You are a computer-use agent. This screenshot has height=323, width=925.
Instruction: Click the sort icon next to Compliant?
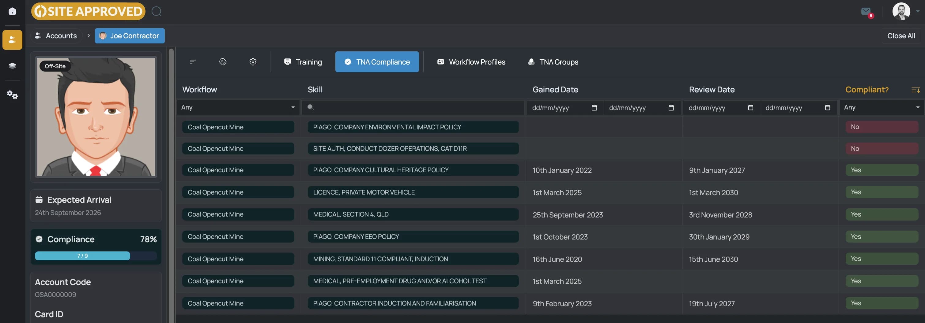point(915,90)
